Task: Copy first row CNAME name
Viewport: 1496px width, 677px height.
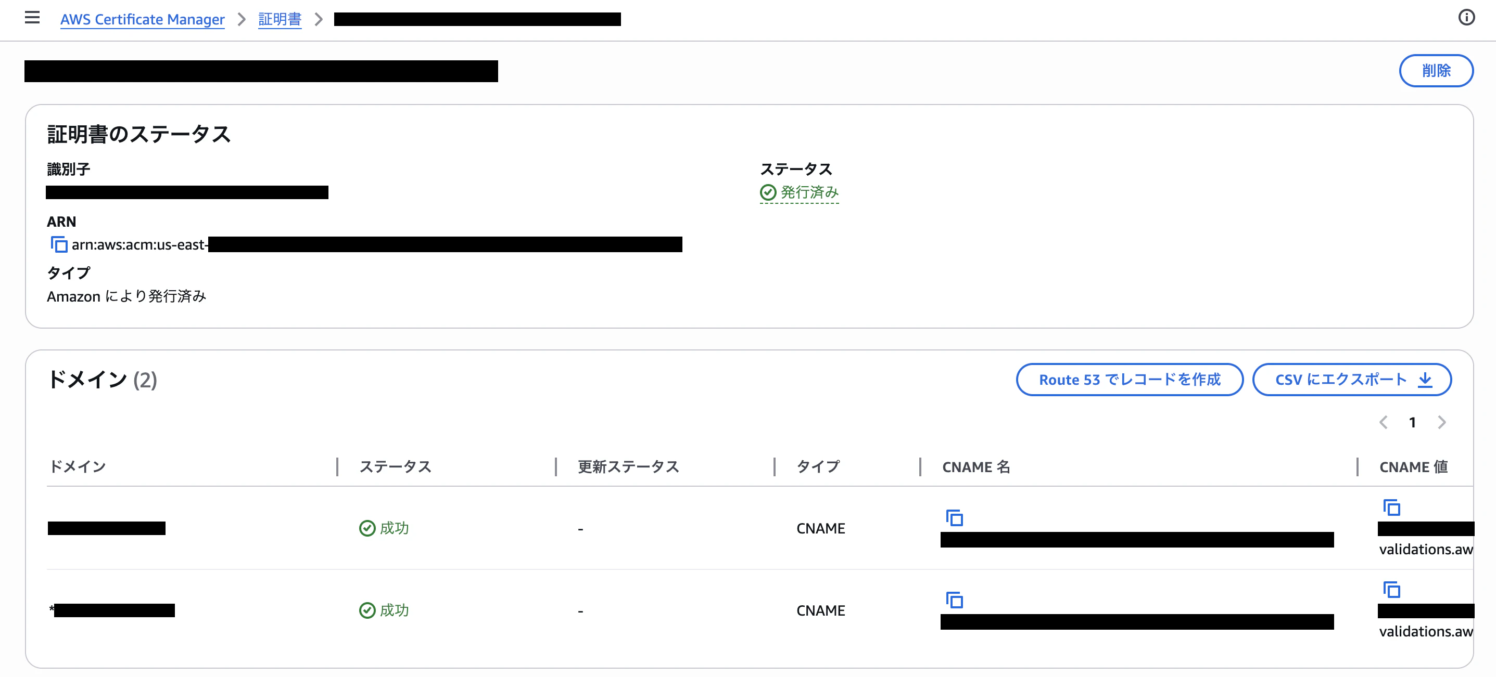Action: point(955,517)
